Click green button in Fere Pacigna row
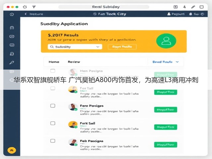The image size is (212, 159). pyautogui.click(x=166, y=110)
